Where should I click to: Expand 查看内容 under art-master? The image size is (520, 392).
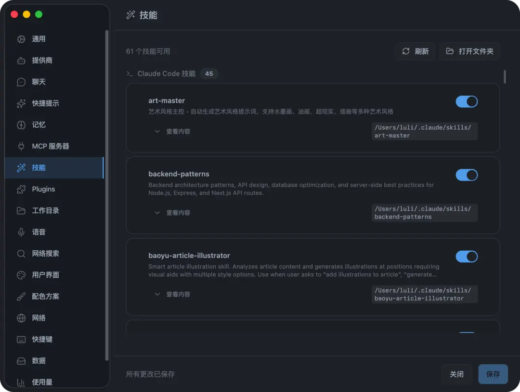[172, 131]
